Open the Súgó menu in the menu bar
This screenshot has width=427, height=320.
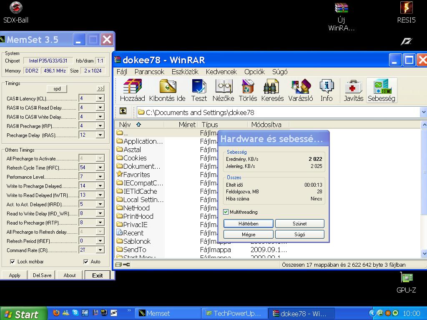click(280, 72)
